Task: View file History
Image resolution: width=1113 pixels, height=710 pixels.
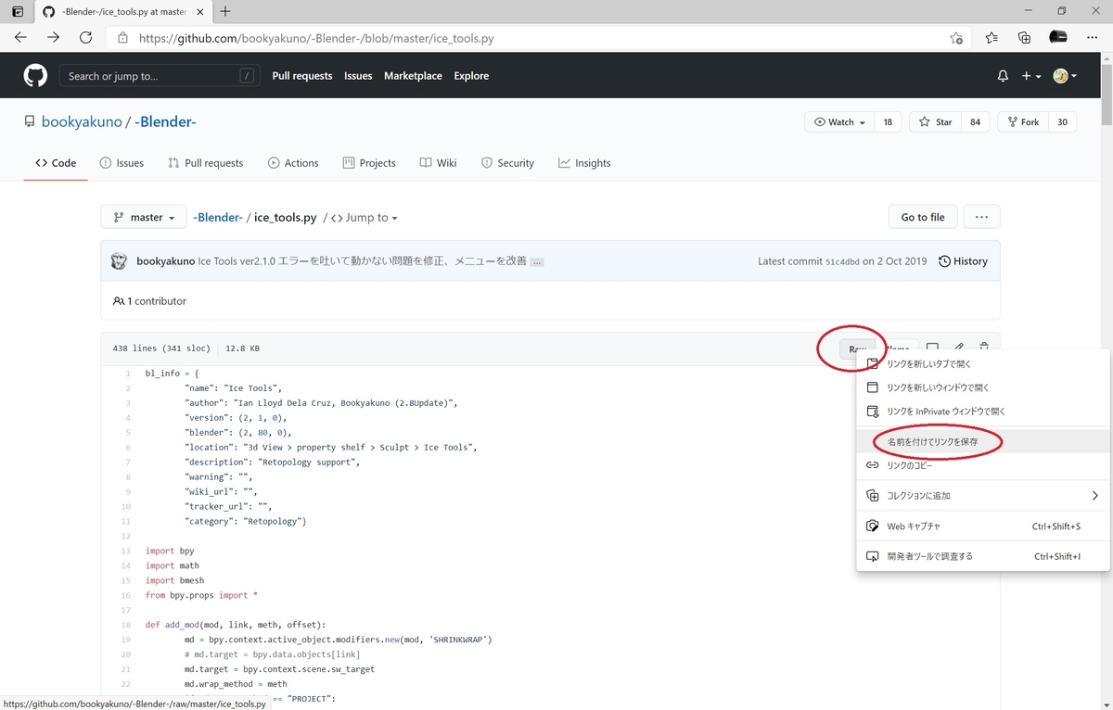Action: (x=963, y=261)
